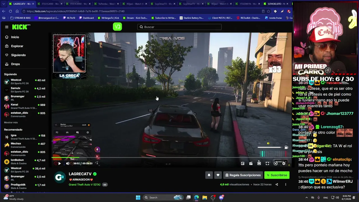Image resolution: width=359 pixels, height=202 pixels.
Task: Open the MrVargasTv | Kick bookmark
Action: click(x=108, y=18)
